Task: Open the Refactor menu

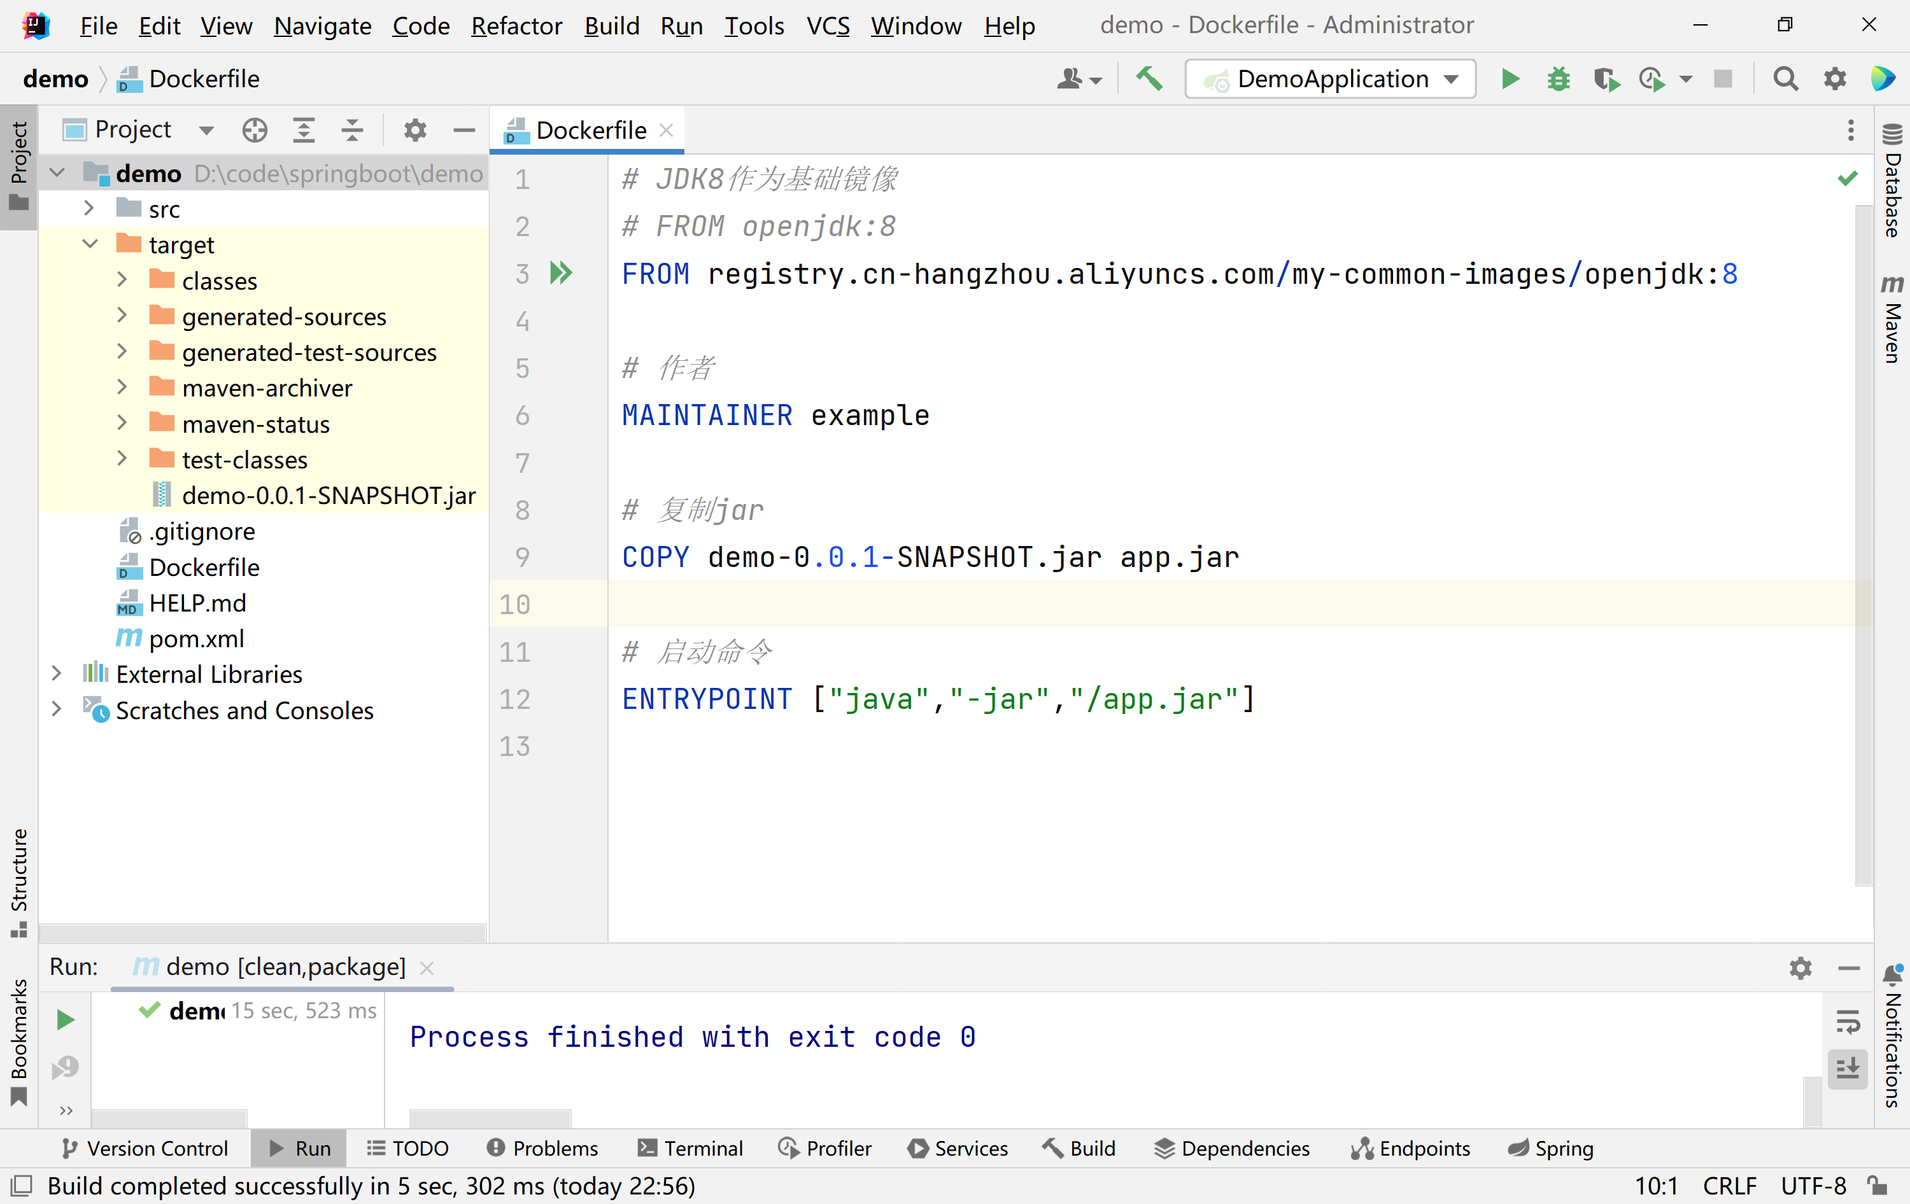Action: point(516,26)
